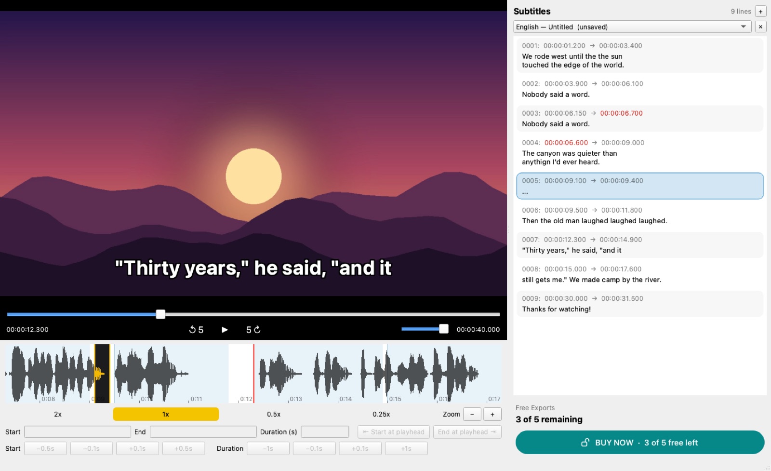Click Start at playhead button
This screenshot has width=771, height=471.
tap(394, 432)
